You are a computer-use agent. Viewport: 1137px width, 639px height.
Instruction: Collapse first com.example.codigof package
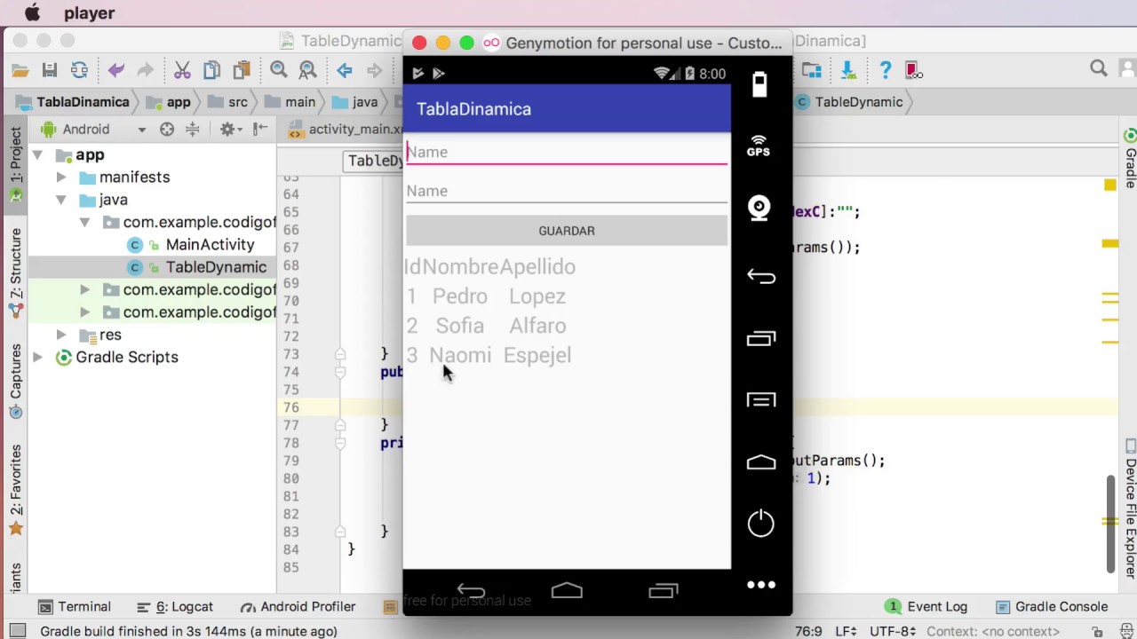(84, 223)
